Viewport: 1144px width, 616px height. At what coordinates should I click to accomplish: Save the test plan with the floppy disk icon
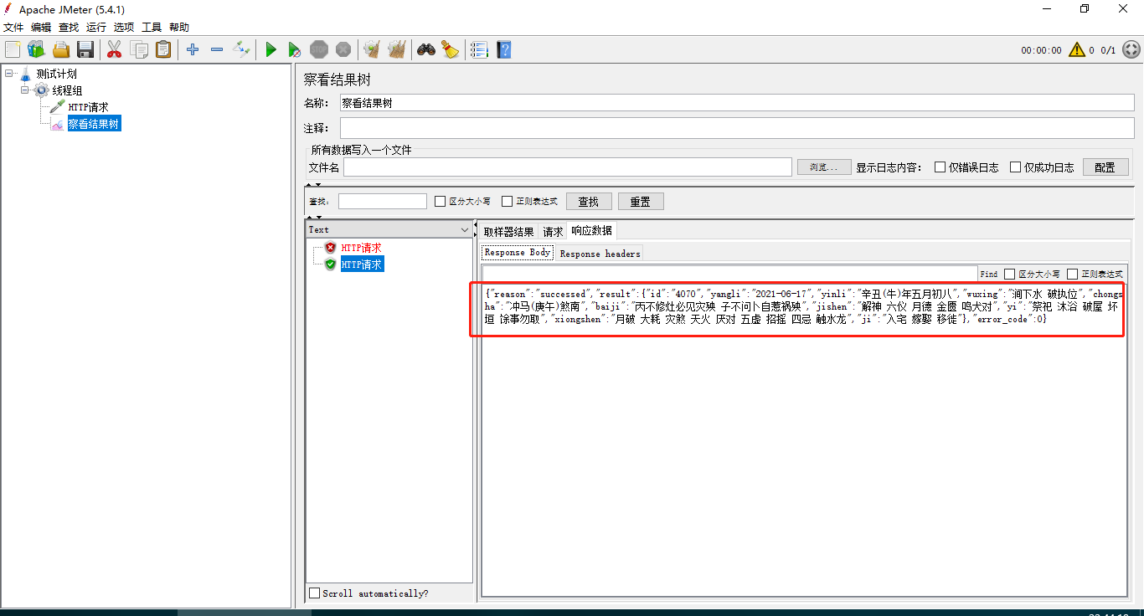[85, 49]
